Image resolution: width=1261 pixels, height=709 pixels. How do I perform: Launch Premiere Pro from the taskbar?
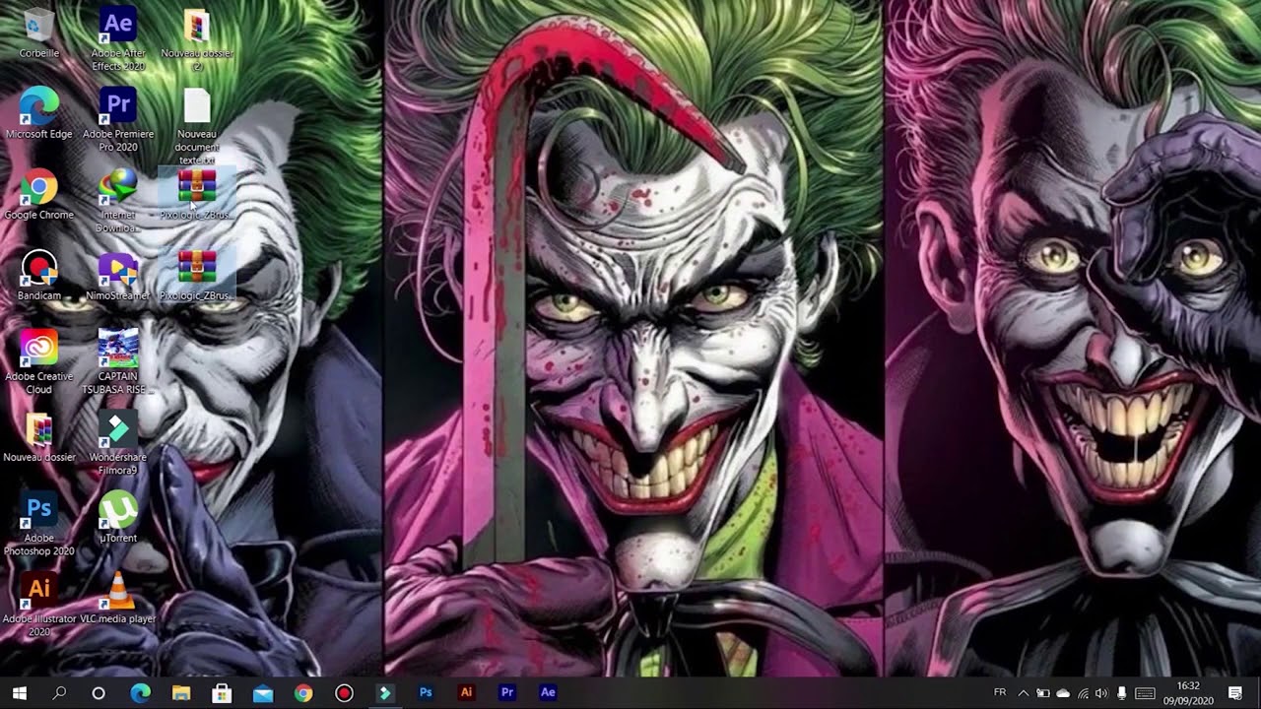507,693
